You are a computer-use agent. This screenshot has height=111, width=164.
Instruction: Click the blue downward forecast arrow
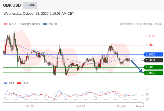(137, 66)
